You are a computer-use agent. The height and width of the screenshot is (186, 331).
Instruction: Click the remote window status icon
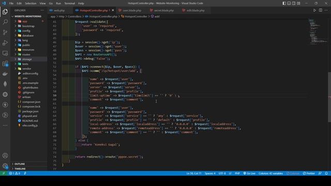(4, 174)
